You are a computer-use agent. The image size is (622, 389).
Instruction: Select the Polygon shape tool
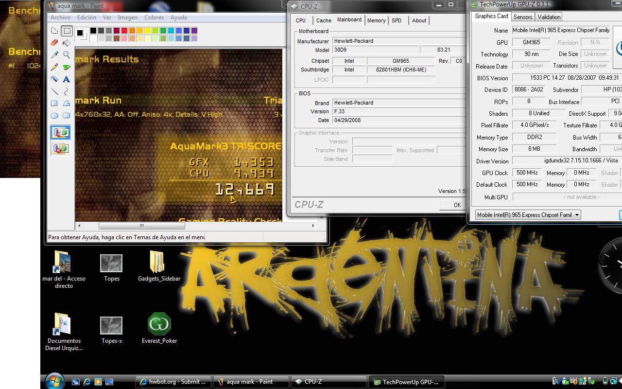click(x=67, y=104)
